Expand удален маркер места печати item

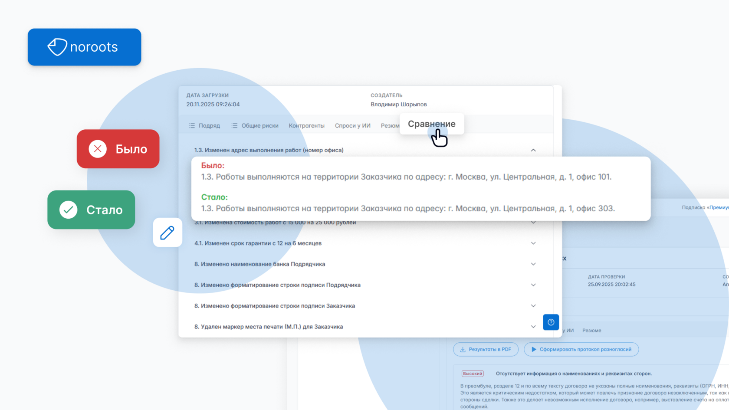click(x=533, y=327)
